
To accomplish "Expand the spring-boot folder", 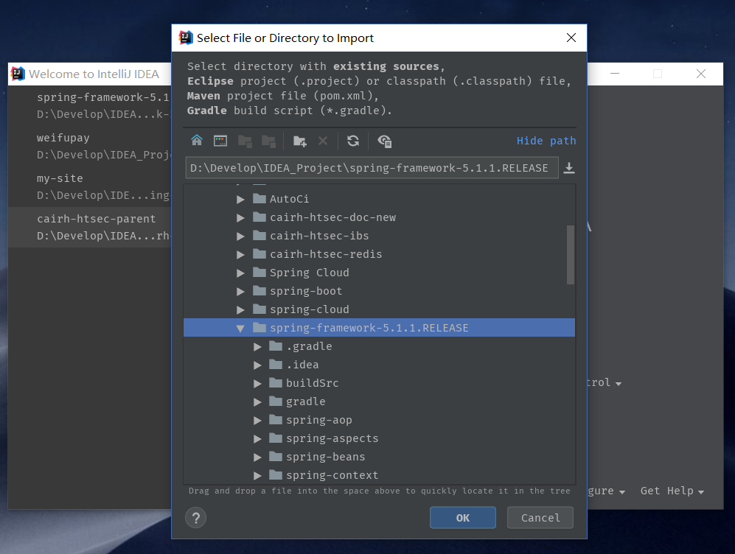I will tap(240, 291).
